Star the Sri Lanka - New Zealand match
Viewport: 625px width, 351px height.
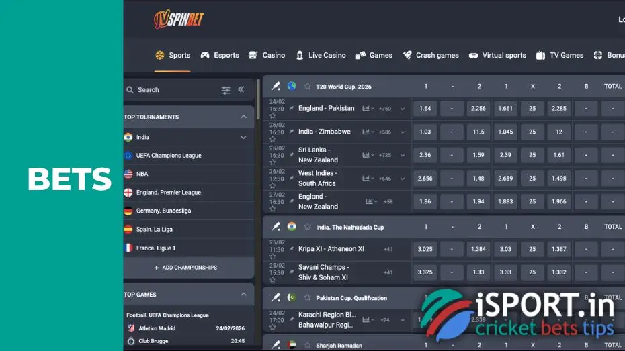tap(273, 162)
